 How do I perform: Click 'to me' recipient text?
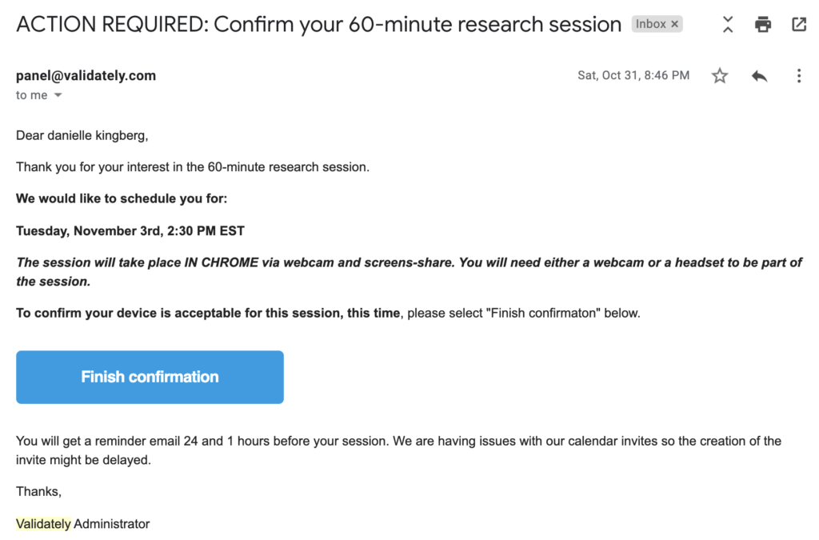point(31,95)
